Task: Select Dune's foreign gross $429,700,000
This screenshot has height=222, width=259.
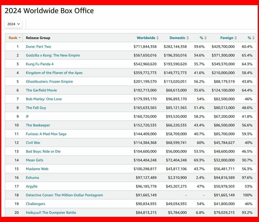Action: click(x=223, y=47)
